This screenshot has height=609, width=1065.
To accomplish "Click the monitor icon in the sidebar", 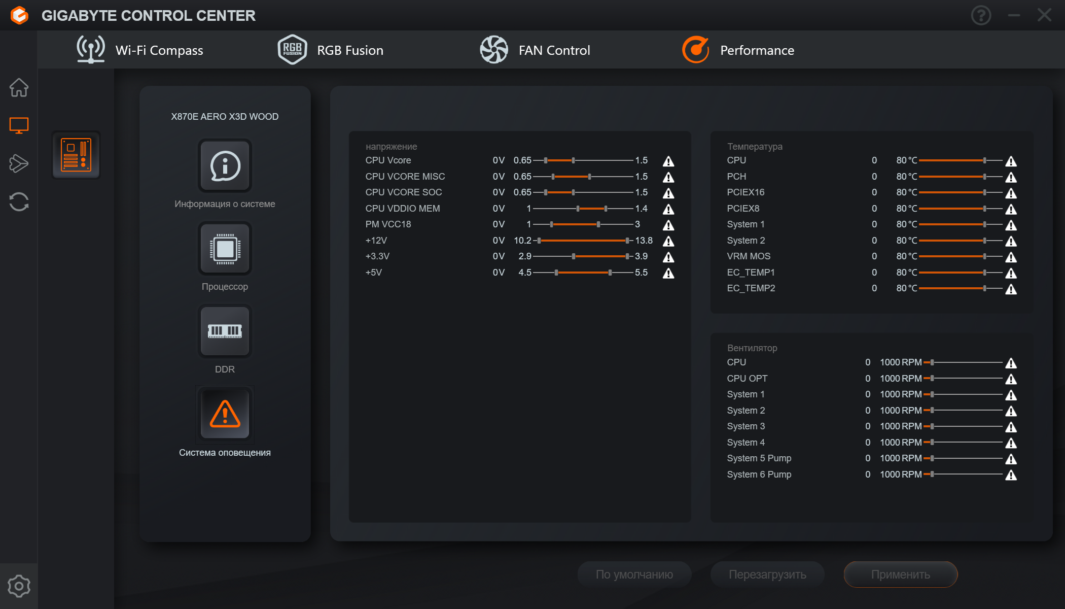I will pyautogui.click(x=19, y=125).
